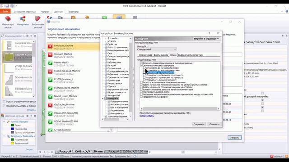The image size is (289, 162).
Task: Click parts list scroll-down arrow
Action: (x=33, y=96)
